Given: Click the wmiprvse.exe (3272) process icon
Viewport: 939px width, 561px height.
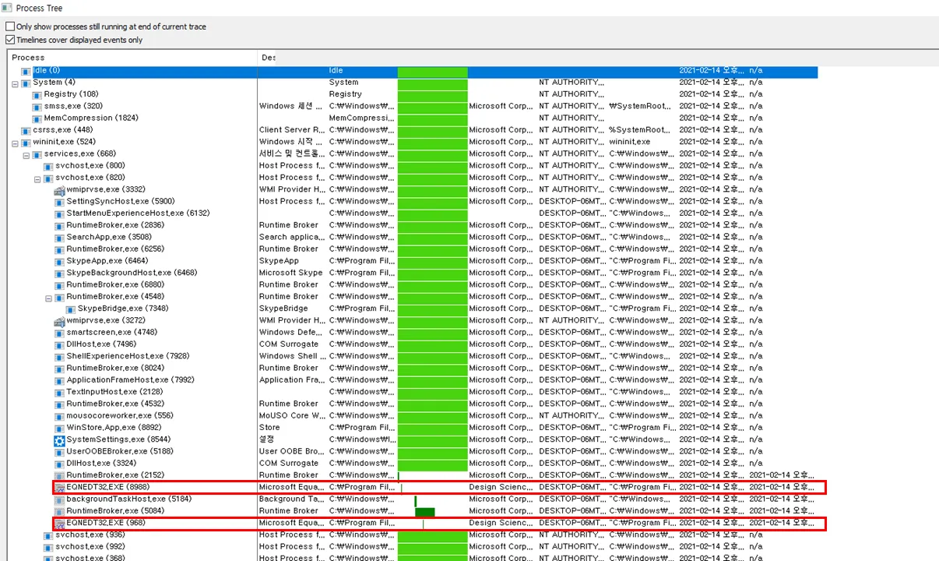Looking at the screenshot, I should [59, 320].
